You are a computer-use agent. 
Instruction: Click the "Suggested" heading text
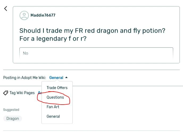(11, 110)
